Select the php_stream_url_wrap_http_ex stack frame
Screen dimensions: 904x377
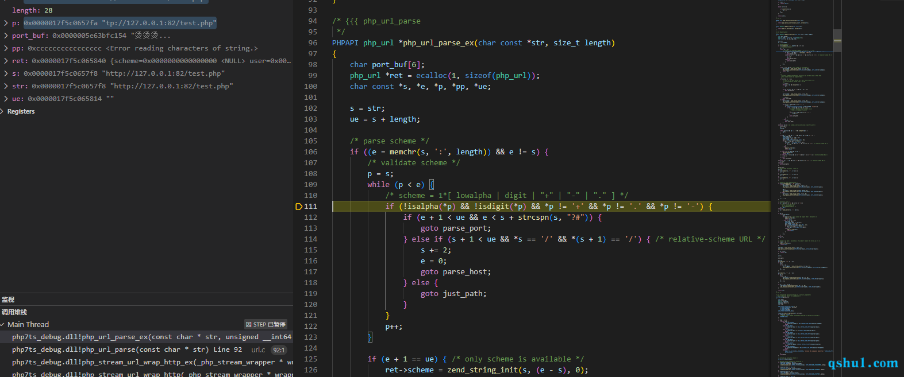pos(147,362)
